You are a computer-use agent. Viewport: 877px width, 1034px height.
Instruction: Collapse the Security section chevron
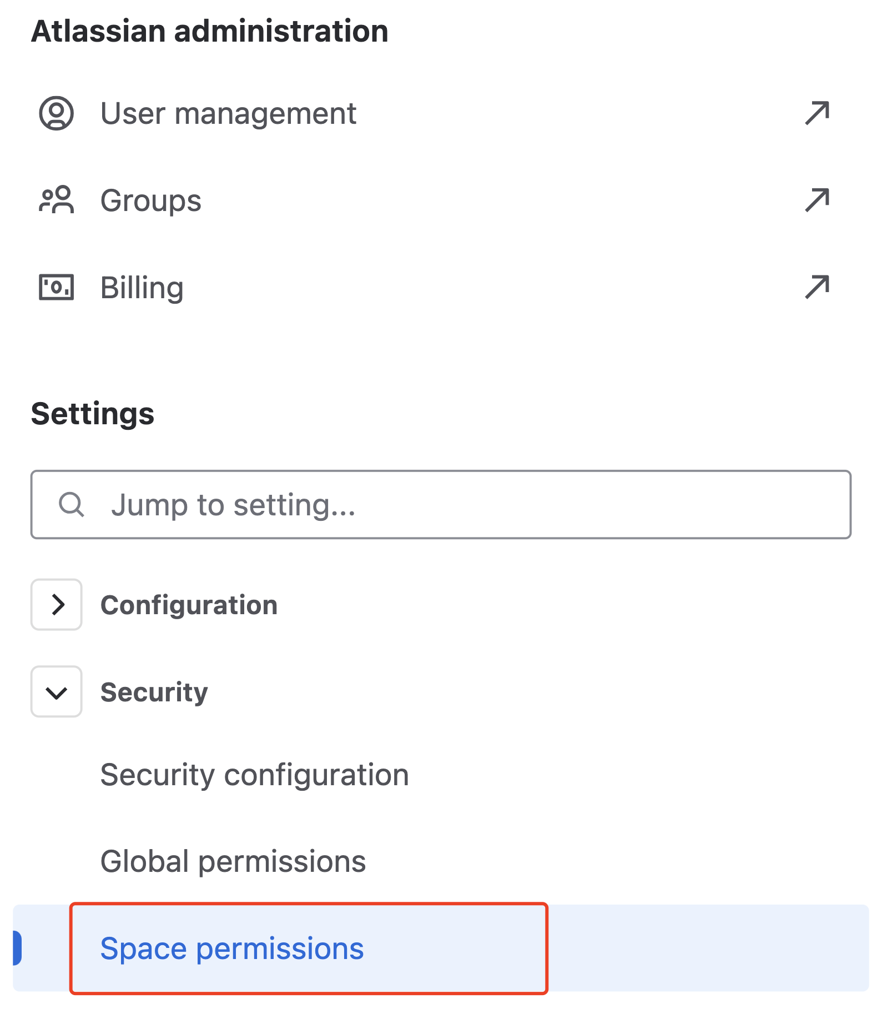tap(57, 692)
